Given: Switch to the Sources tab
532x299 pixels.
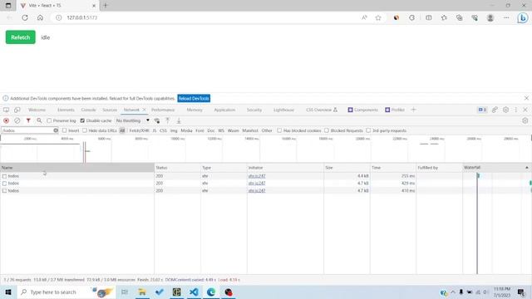Looking at the screenshot, I should 110,110.
